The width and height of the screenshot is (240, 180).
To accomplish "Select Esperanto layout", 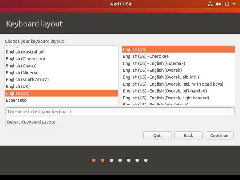I will (61, 100).
